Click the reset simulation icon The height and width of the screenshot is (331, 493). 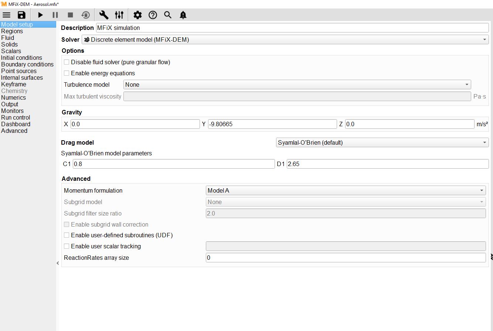coord(85,15)
